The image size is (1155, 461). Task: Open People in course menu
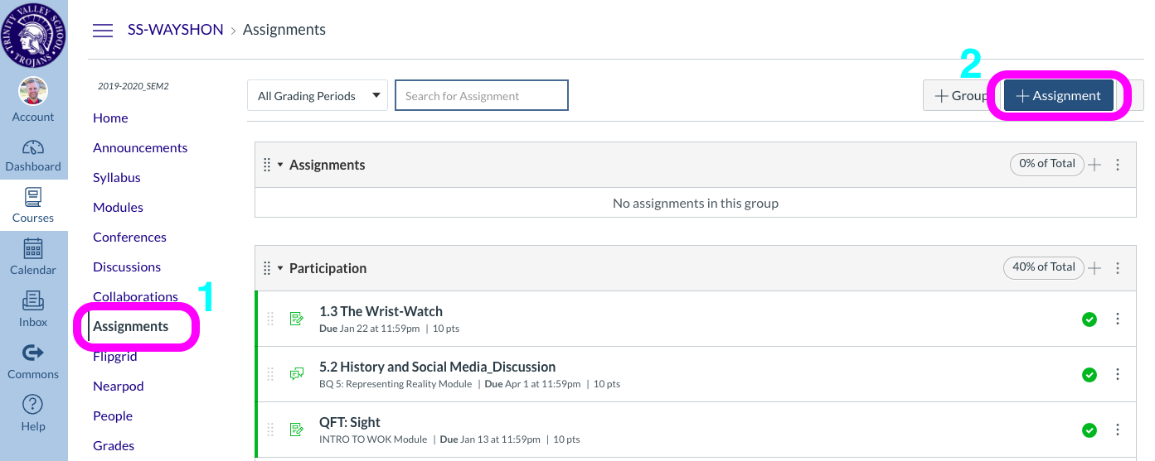click(113, 416)
